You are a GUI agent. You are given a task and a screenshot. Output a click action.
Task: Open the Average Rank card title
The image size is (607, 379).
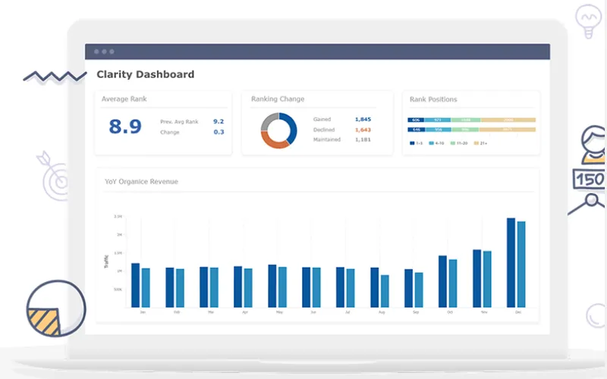click(x=124, y=99)
